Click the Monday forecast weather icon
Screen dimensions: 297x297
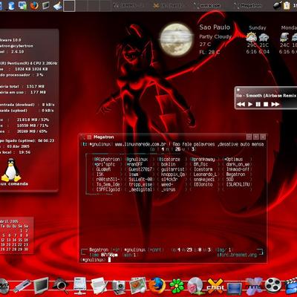click(x=284, y=37)
